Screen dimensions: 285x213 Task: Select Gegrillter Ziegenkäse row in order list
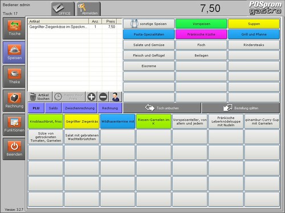tap(75, 27)
